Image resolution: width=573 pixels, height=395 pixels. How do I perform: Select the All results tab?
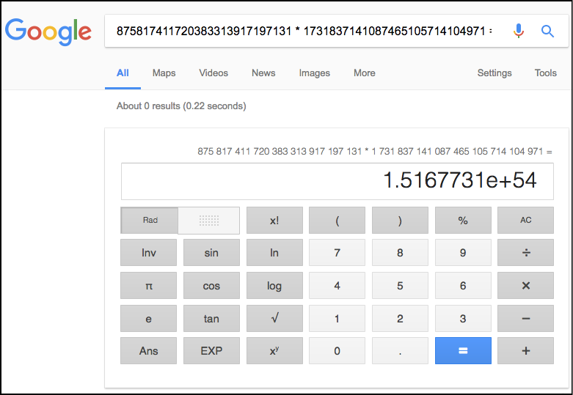(x=123, y=73)
